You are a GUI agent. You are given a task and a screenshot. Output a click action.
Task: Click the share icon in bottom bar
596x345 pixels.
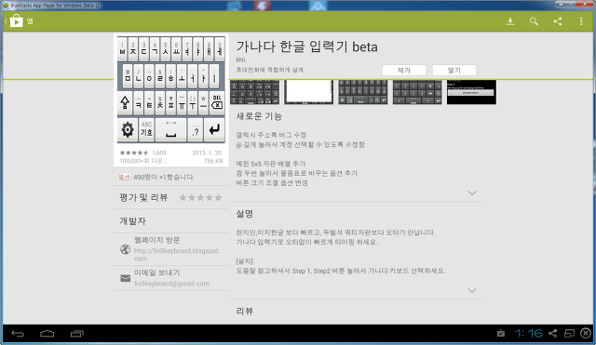coord(552,333)
